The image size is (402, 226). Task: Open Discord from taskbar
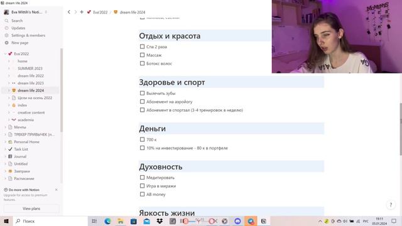pos(237,221)
